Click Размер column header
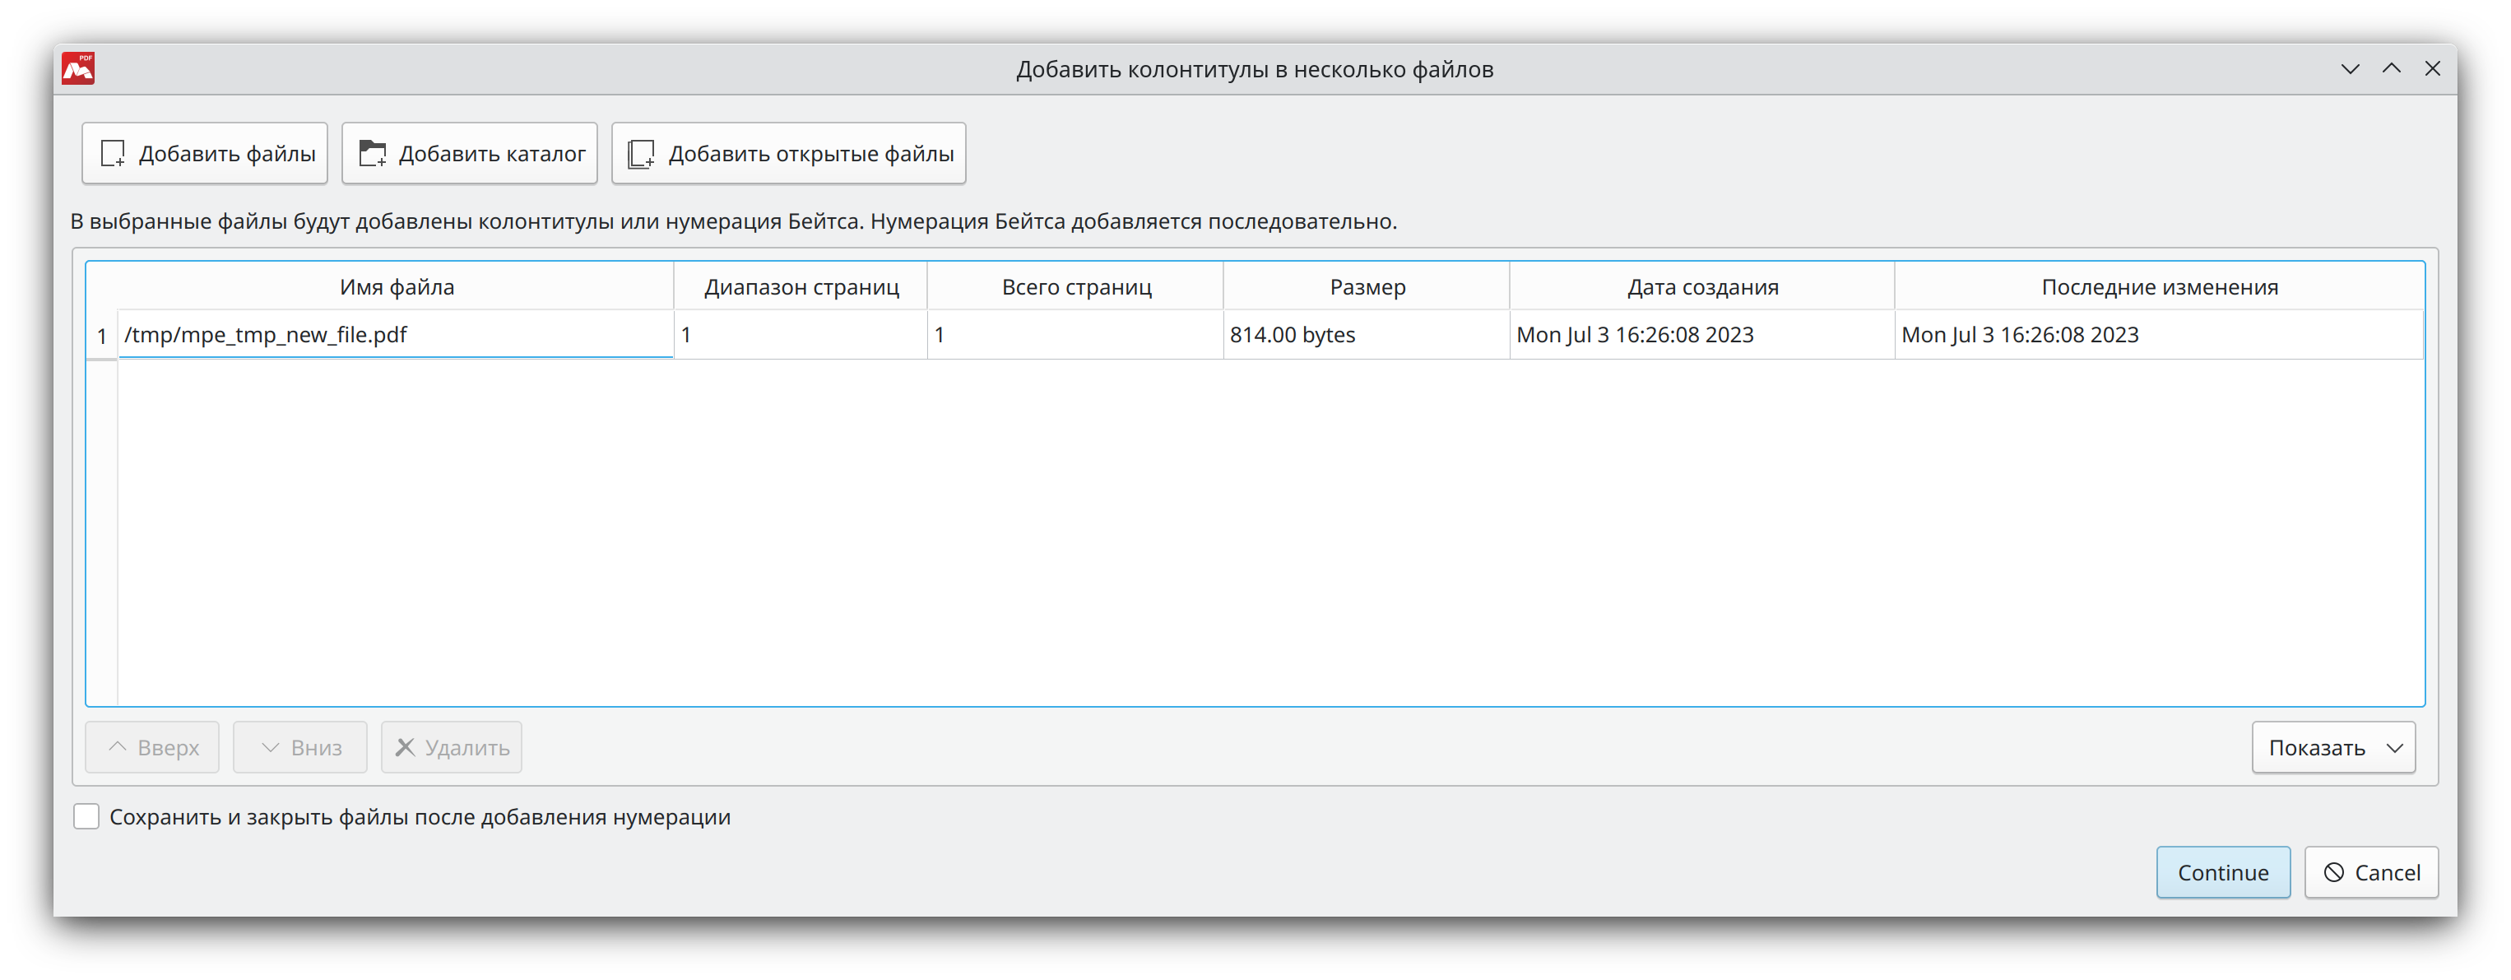Screen dimensions: 2511x980 tap(1367, 286)
